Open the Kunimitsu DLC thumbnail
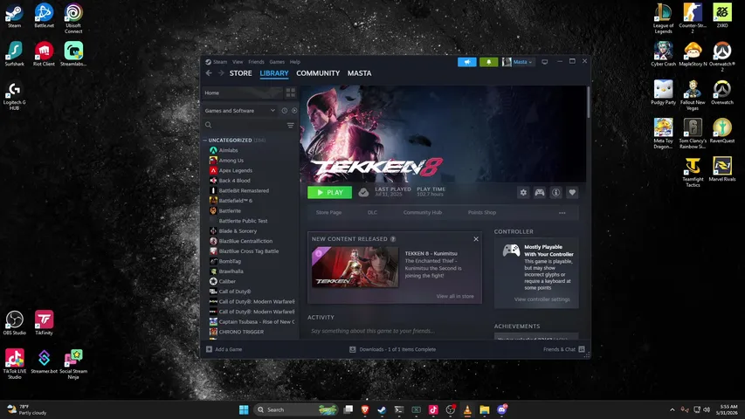The height and width of the screenshot is (419, 745). (x=355, y=267)
